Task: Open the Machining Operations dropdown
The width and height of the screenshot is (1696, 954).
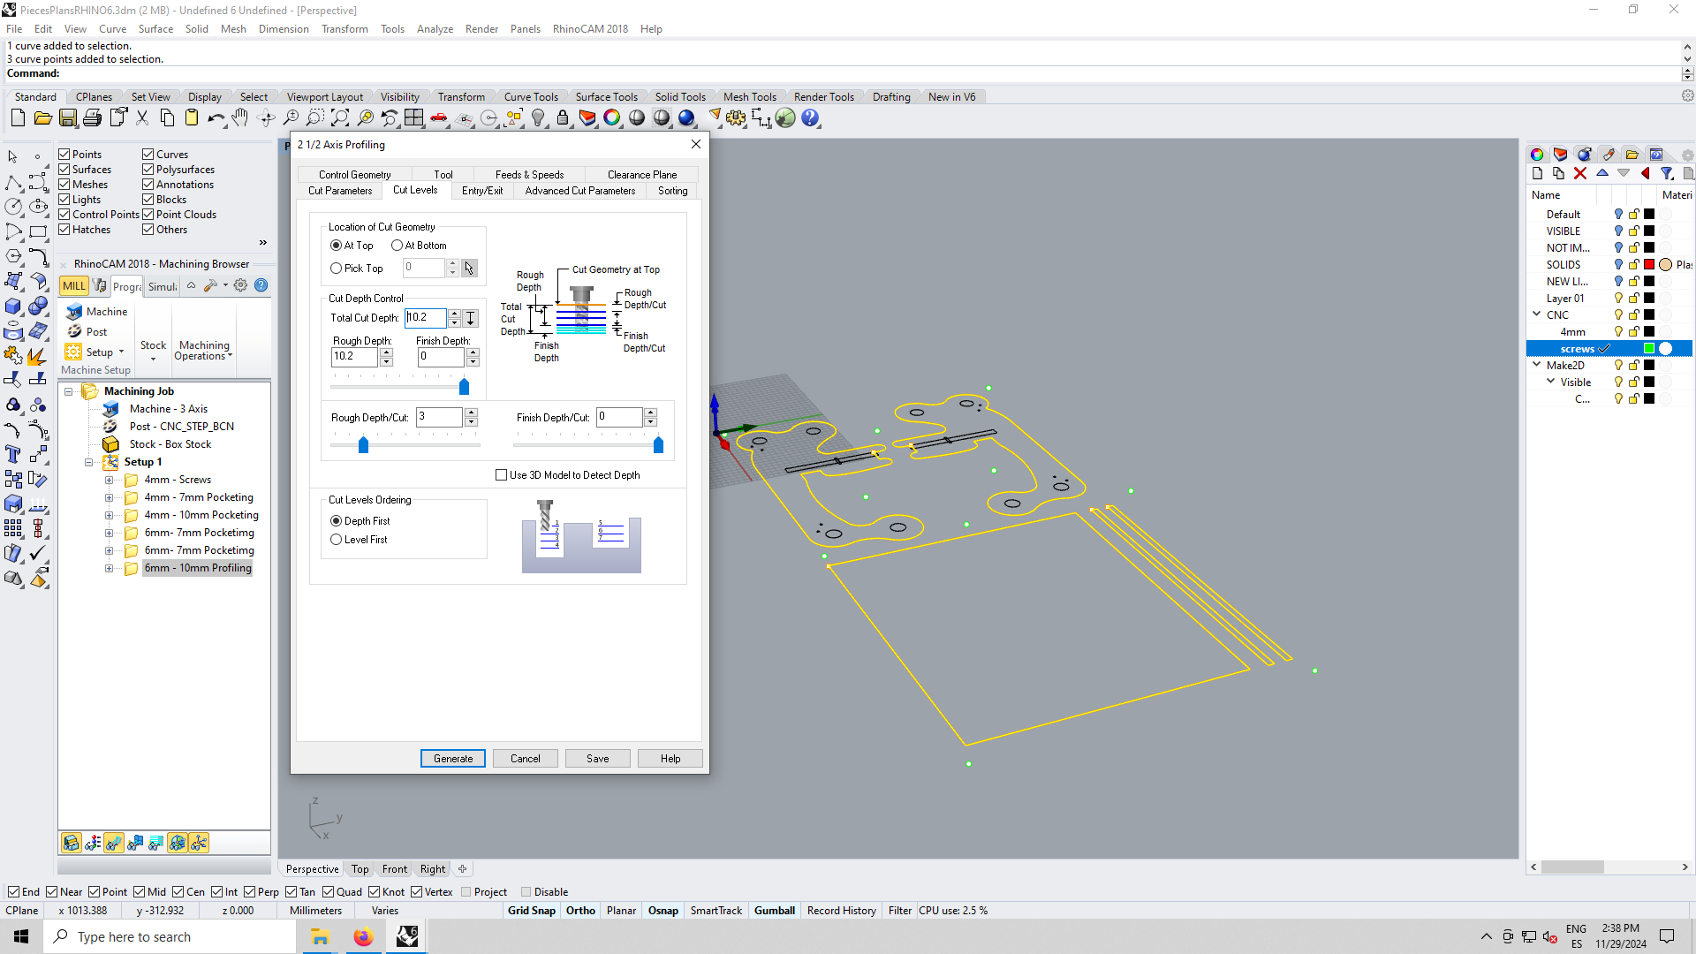Action: tap(204, 351)
